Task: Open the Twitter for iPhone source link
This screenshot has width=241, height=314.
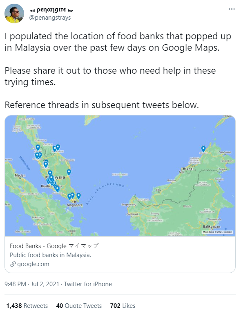Action: pos(88,284)
